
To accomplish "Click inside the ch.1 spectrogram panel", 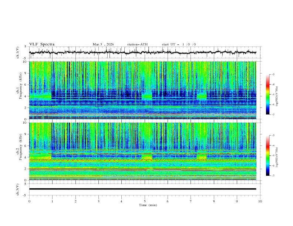I will pyautogui.click(x=143, y=90).
